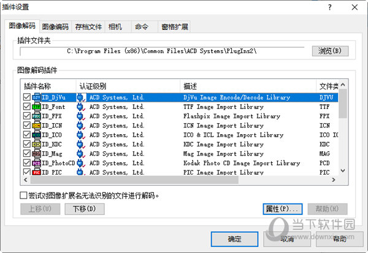This screenshot has width=368, height=253.
Task: Sort by the 认证级别 column header
Action: 128,86
